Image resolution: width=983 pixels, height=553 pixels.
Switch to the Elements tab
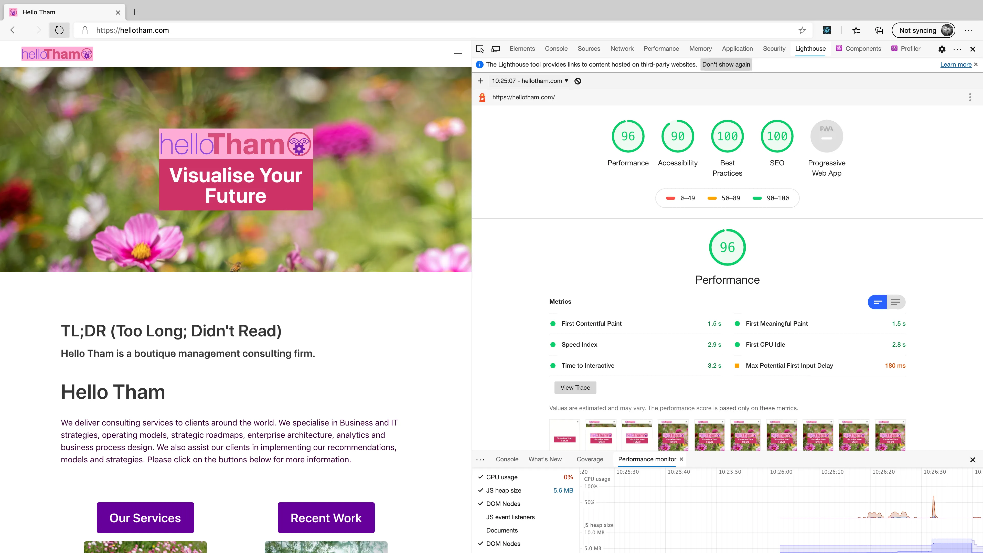522,49
